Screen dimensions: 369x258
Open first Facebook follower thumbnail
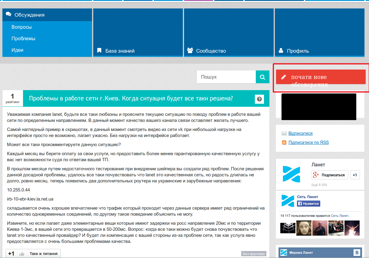pos(288,228)
